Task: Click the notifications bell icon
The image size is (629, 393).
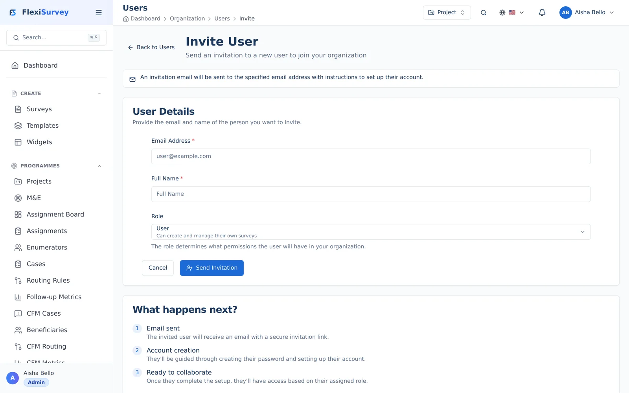Action: tap(542, 13)
